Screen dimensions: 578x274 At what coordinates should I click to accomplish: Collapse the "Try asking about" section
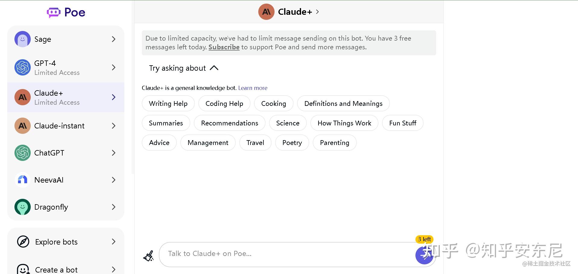pyautogui.click(x=214, y=68)
